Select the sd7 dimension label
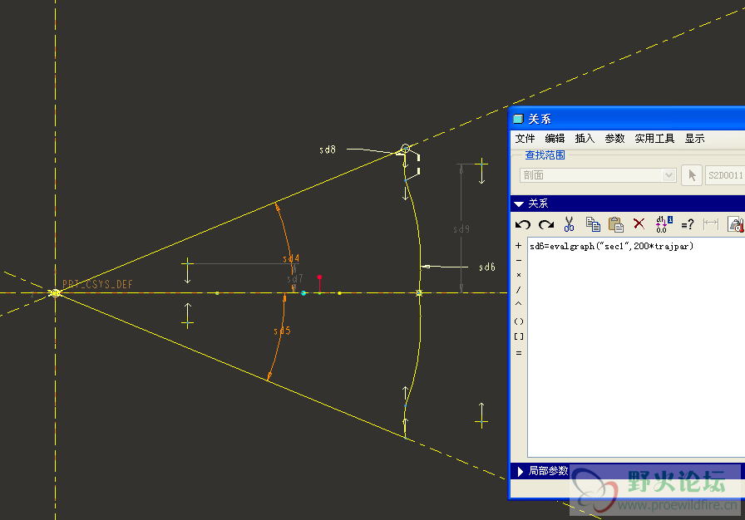The width and height of the screenshot is (745, 520). point(295,278)
